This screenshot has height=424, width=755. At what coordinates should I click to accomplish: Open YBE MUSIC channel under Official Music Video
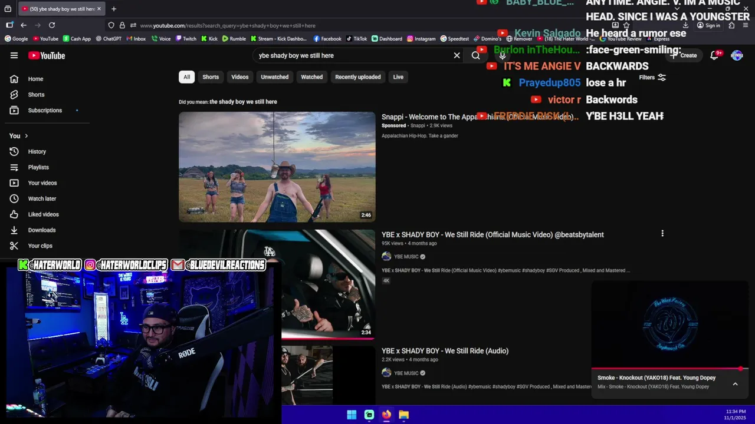point(406,257)
